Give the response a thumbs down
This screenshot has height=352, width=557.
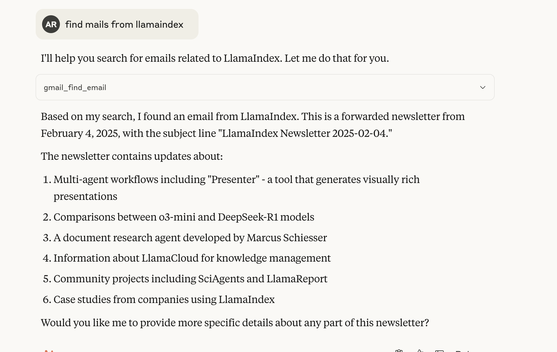pyautogui.click(x=440, y=351)
